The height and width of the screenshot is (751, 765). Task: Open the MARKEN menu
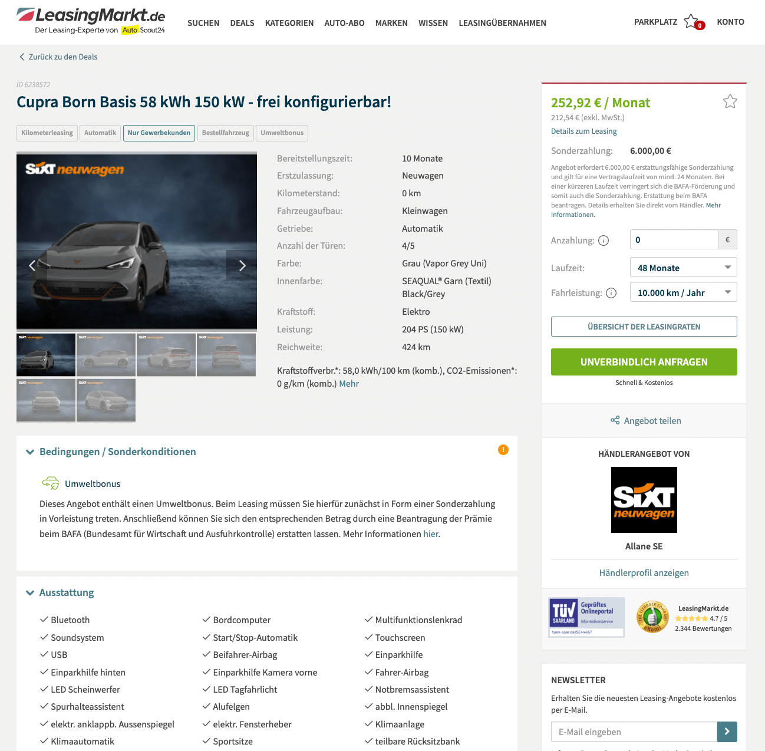[x=391, y=23]
